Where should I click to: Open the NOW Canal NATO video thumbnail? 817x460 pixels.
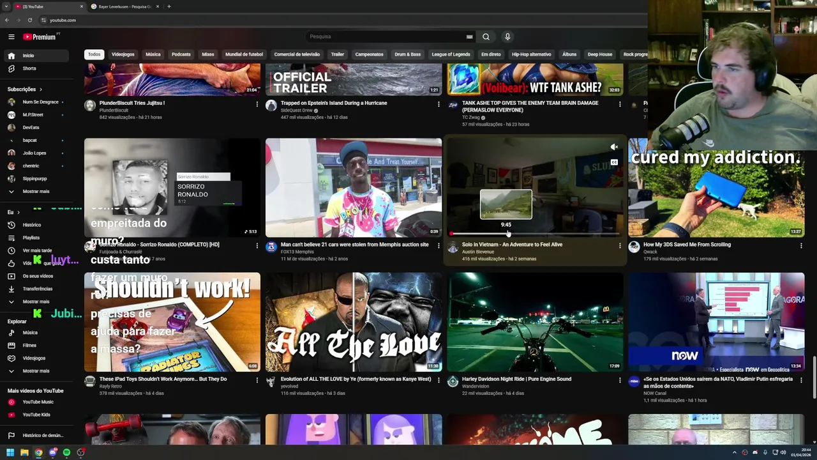tap(716, 322)
